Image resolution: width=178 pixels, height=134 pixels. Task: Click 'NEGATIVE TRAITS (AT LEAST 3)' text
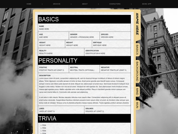tap(114, 70)
